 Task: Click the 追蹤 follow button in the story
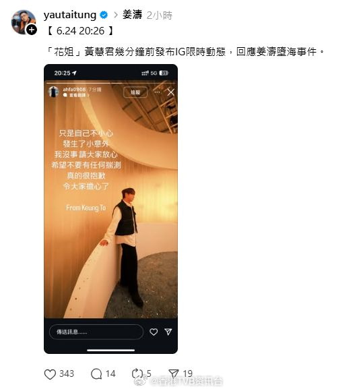135,92
